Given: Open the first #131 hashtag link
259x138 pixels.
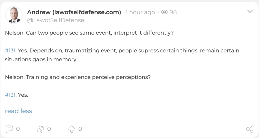Looking at the screenshot, I should [10, 50].
